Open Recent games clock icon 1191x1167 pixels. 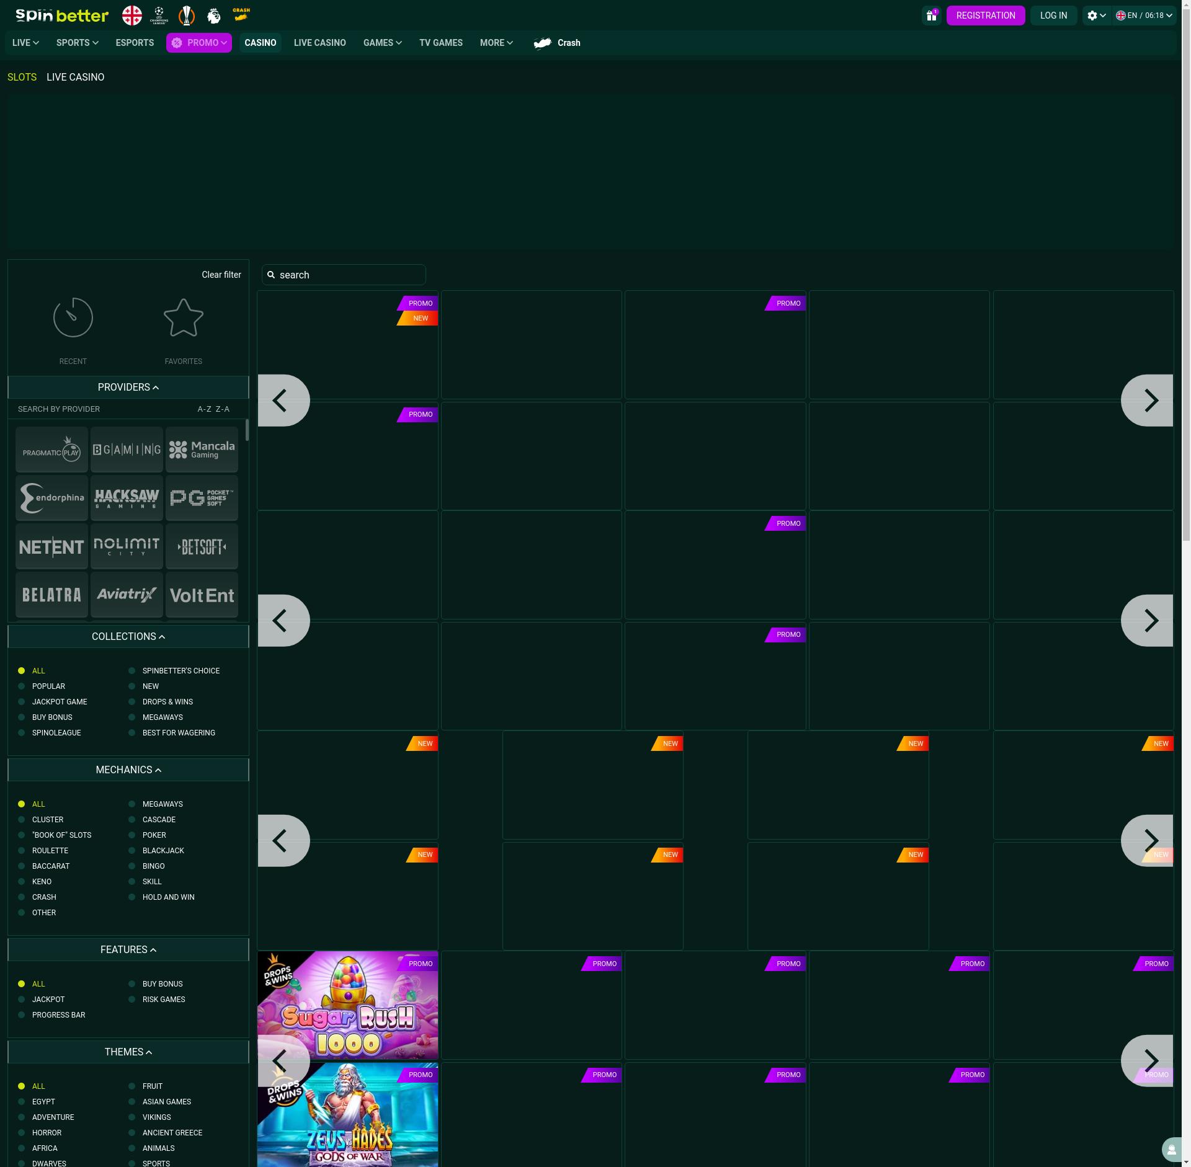(x=73, y=317)
